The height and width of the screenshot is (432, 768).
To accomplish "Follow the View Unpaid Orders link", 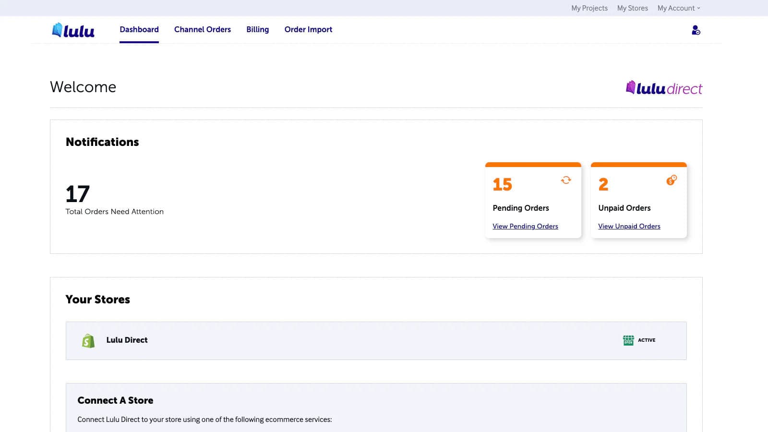I will 629,226.
